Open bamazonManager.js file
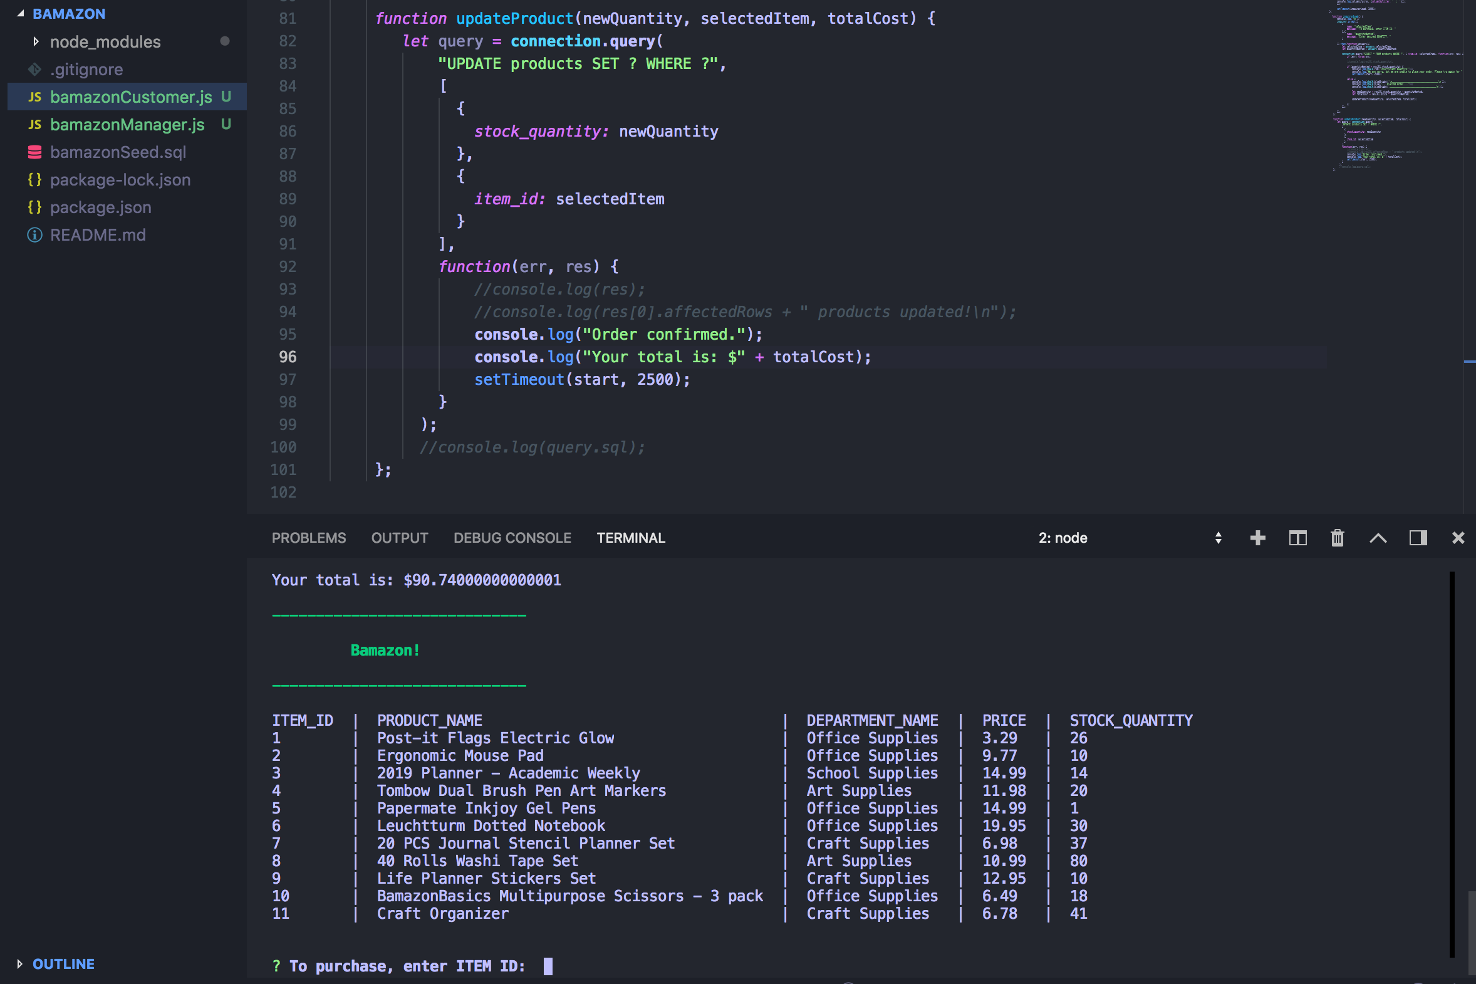Screen dimensions: 1476x984 [127, 124]
